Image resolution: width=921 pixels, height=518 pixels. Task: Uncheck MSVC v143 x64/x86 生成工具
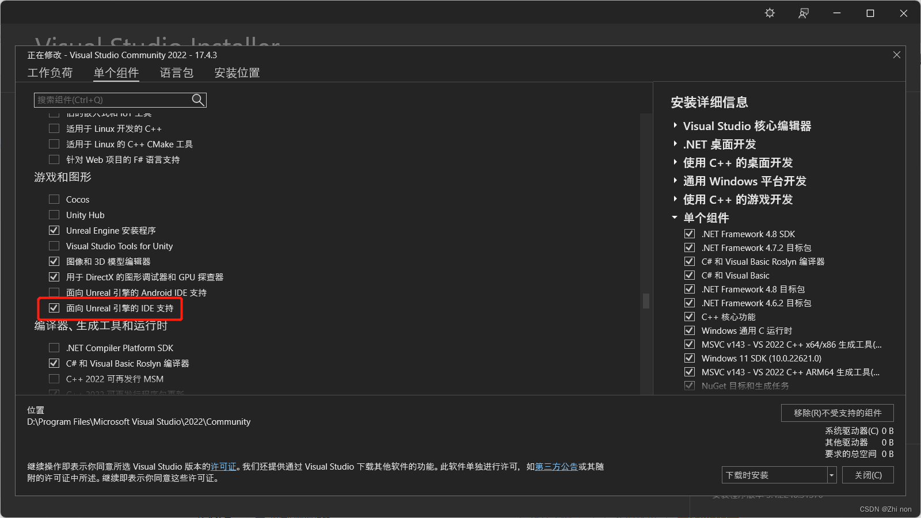pos(689,344)
